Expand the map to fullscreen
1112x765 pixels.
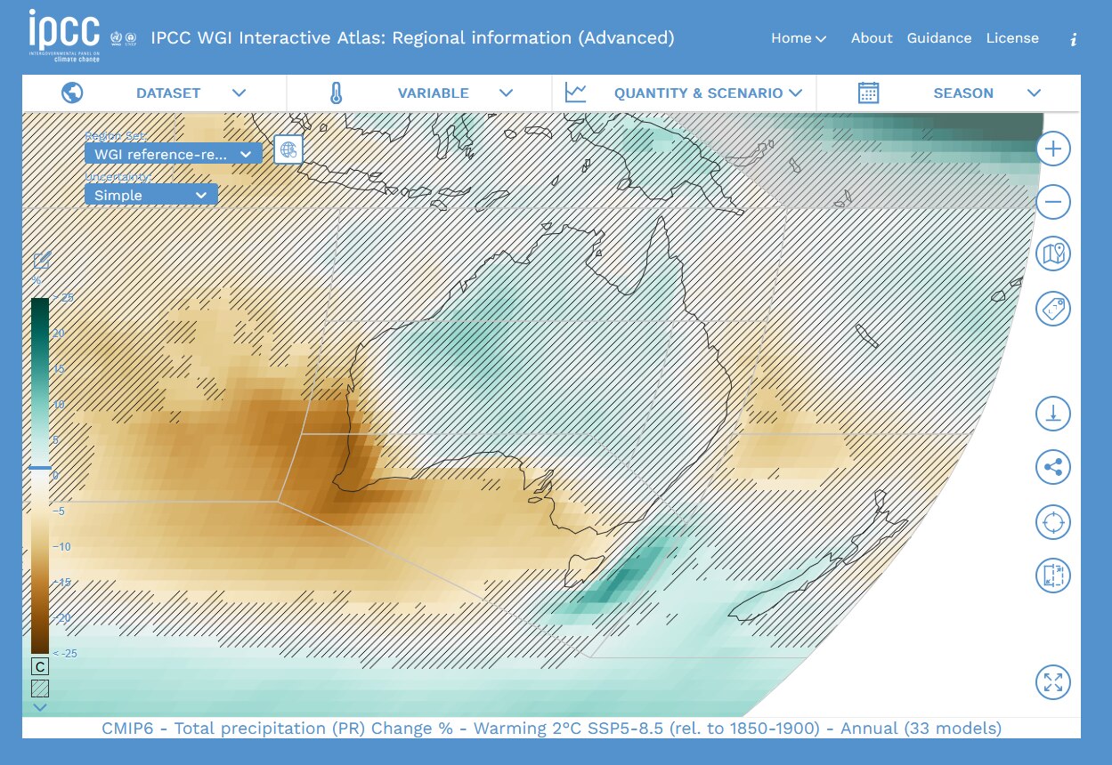click(1052, 683)
